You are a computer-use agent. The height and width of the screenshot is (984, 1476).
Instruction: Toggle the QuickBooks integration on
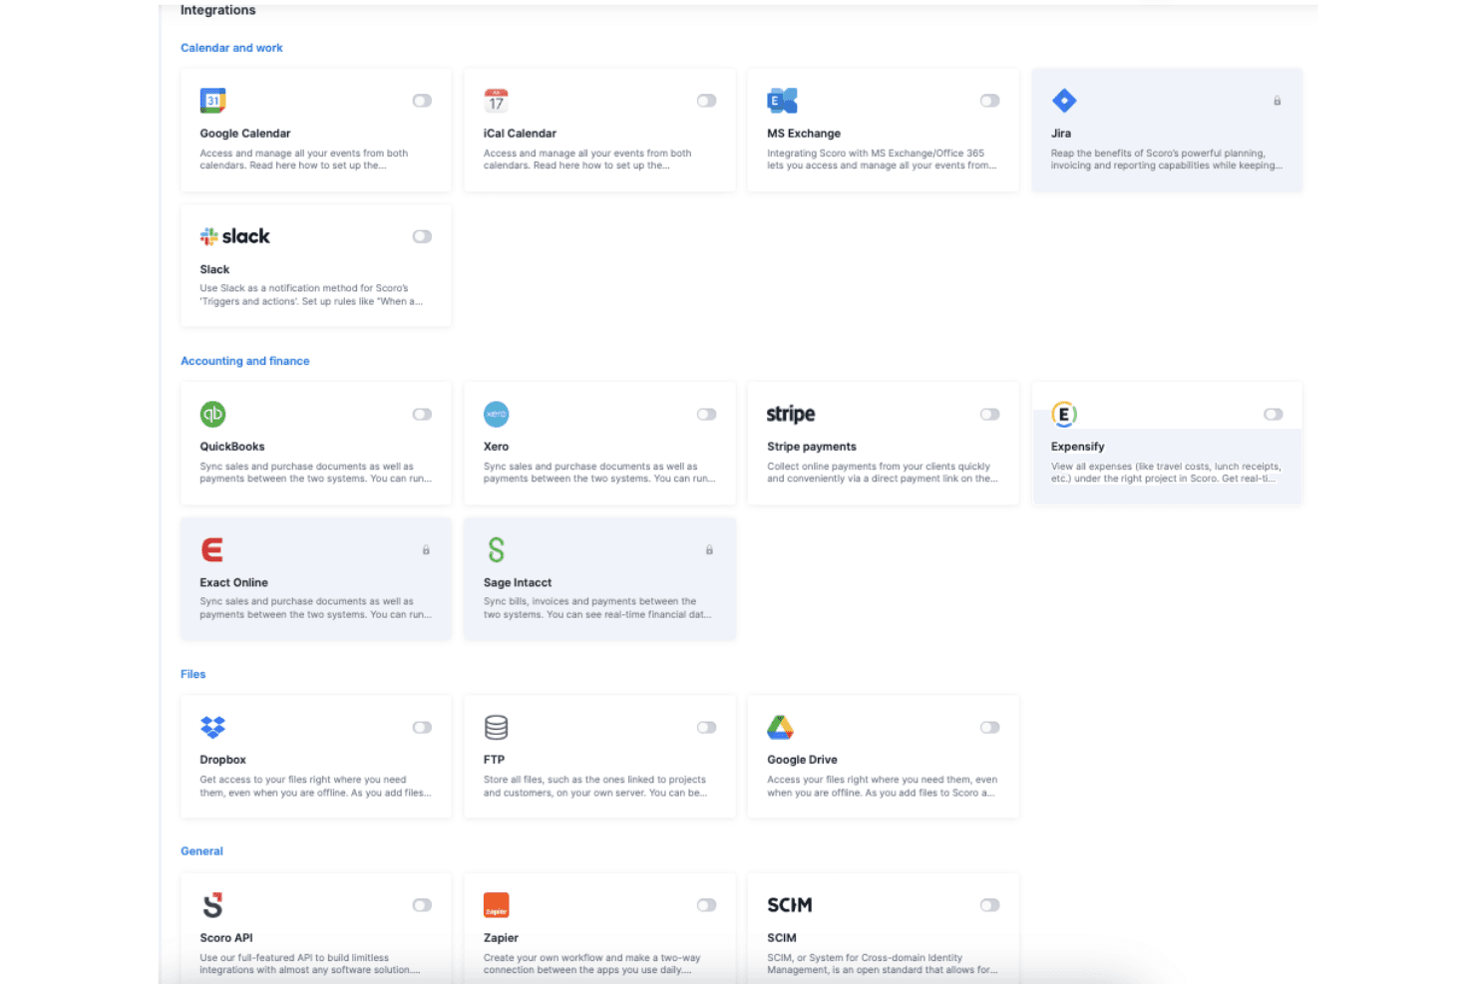tap(422, 414)
